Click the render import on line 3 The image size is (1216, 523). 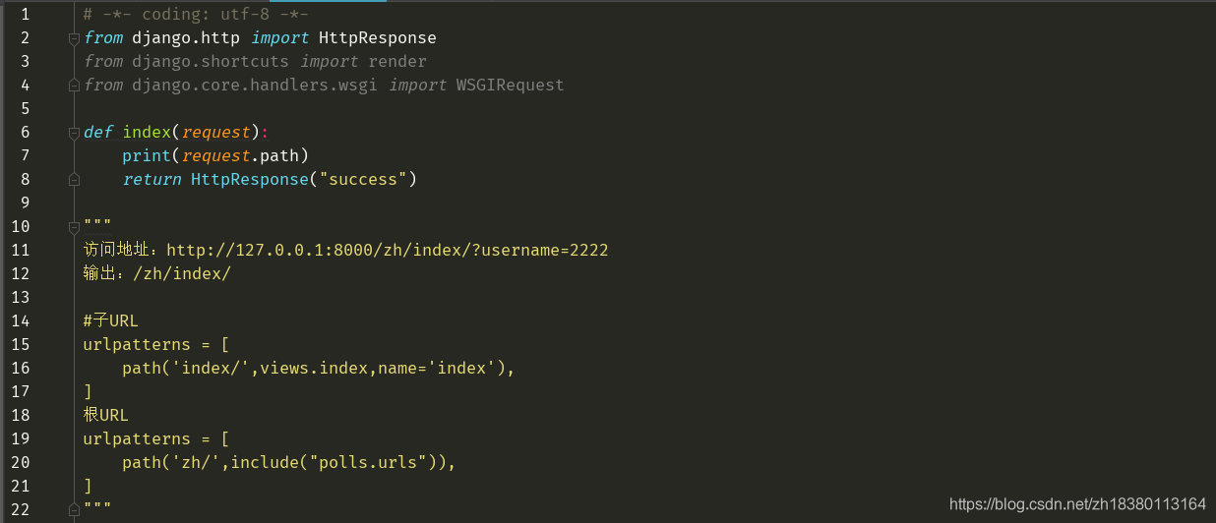click(397, 61)
